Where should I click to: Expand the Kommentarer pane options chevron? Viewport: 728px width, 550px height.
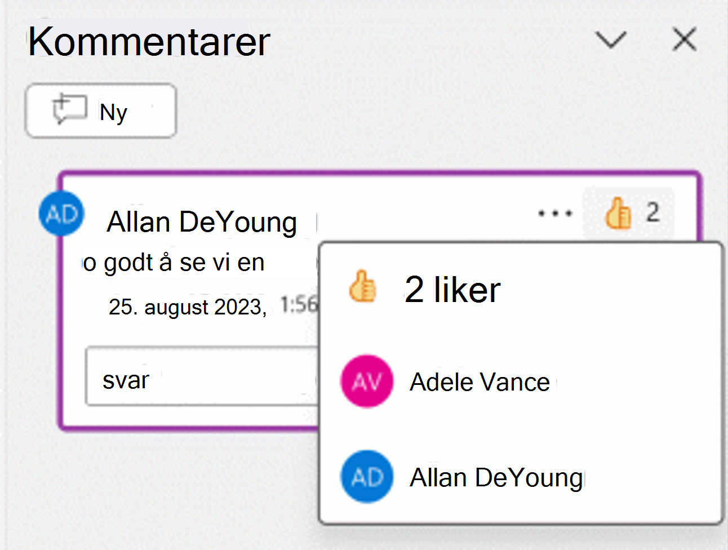pyautogui.click(x=611, y=40)
